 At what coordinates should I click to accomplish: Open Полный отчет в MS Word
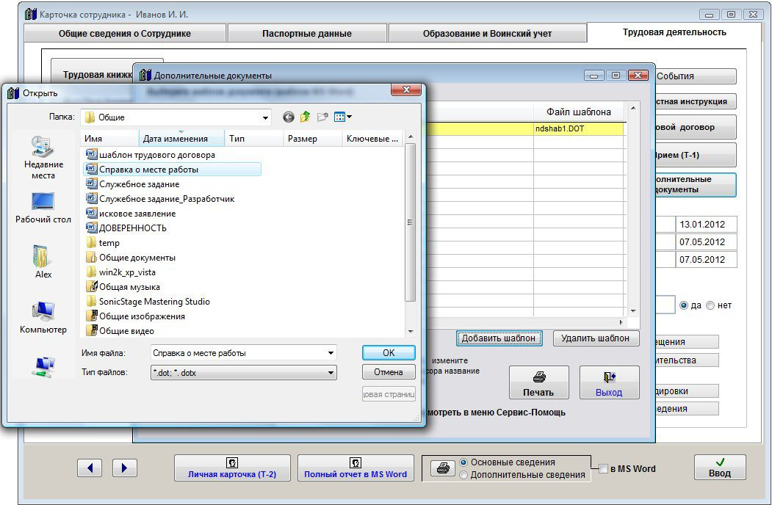pyautogui.click(x=356, y=468)
